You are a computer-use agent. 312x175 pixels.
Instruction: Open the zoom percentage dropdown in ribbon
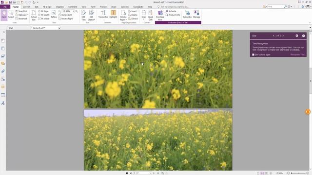[x=73, y=11]
